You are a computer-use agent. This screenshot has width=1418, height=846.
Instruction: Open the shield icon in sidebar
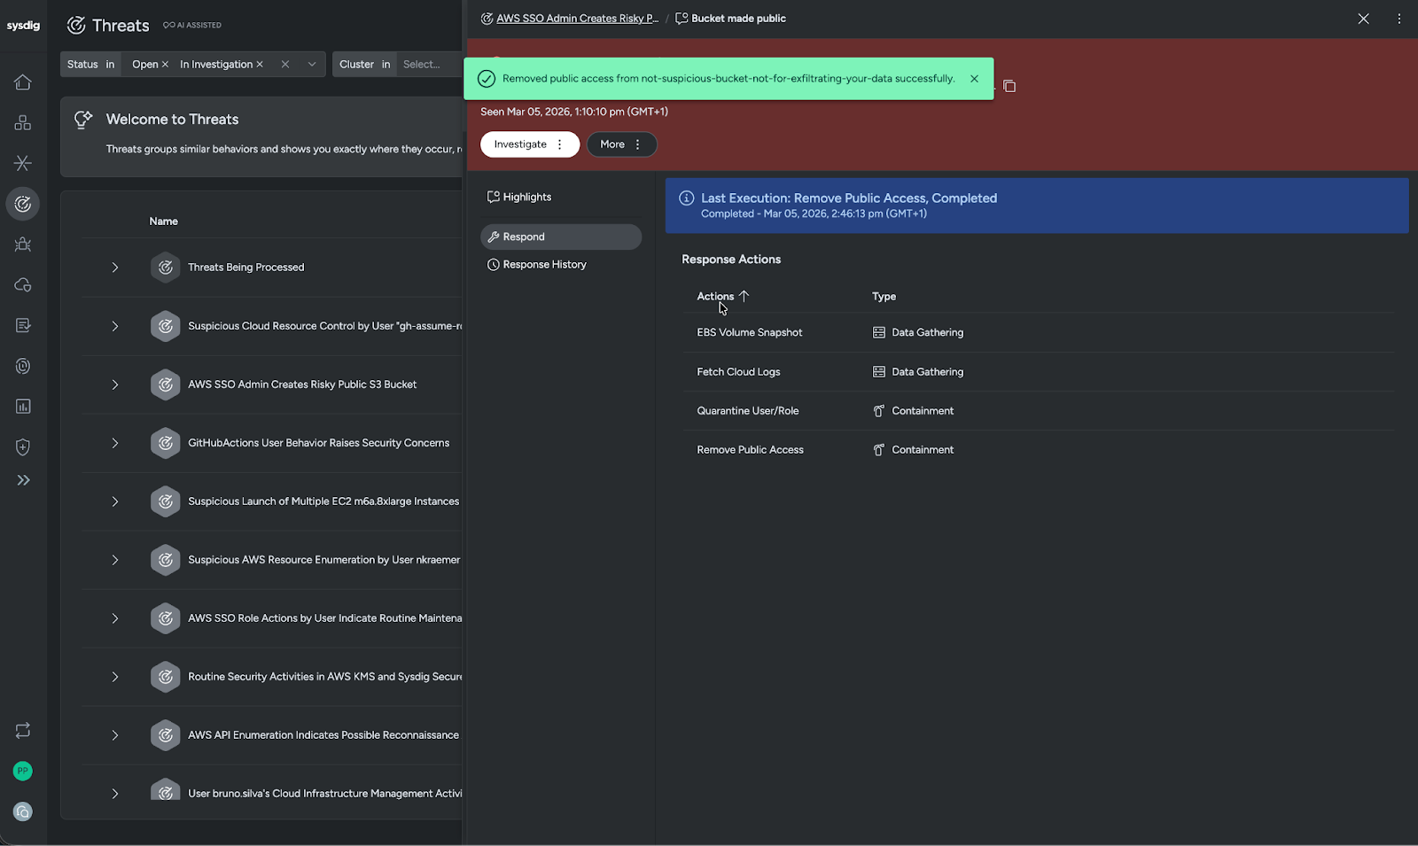tap(23, 447)
